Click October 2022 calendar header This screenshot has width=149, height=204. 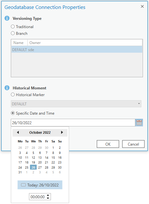point(40,132)
